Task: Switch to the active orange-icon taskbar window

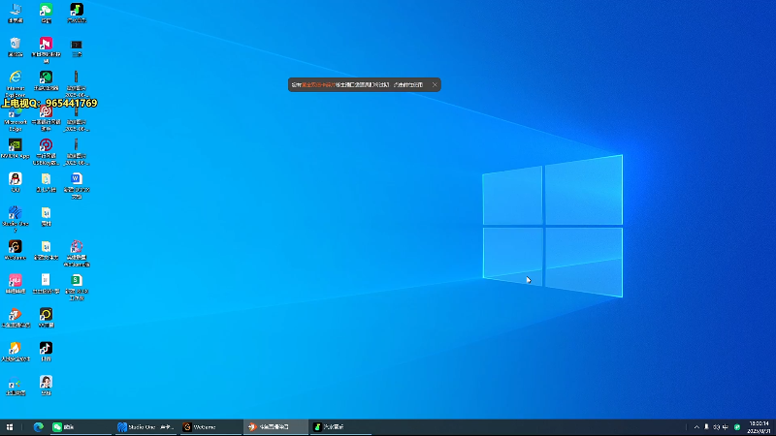Action: click(x=275, y=427)
